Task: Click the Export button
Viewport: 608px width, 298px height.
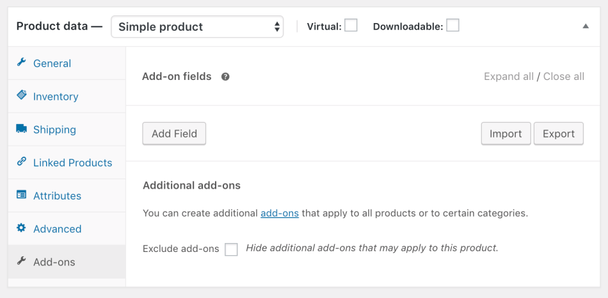Action: [558, 134]
